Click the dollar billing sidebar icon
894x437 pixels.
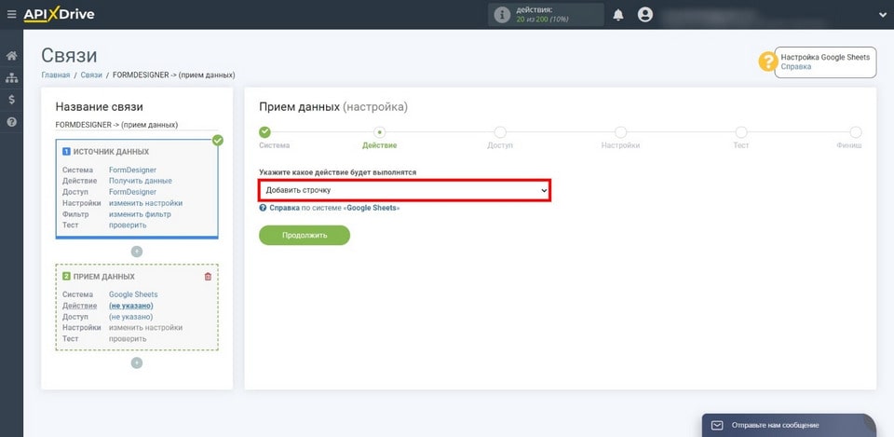11,100
